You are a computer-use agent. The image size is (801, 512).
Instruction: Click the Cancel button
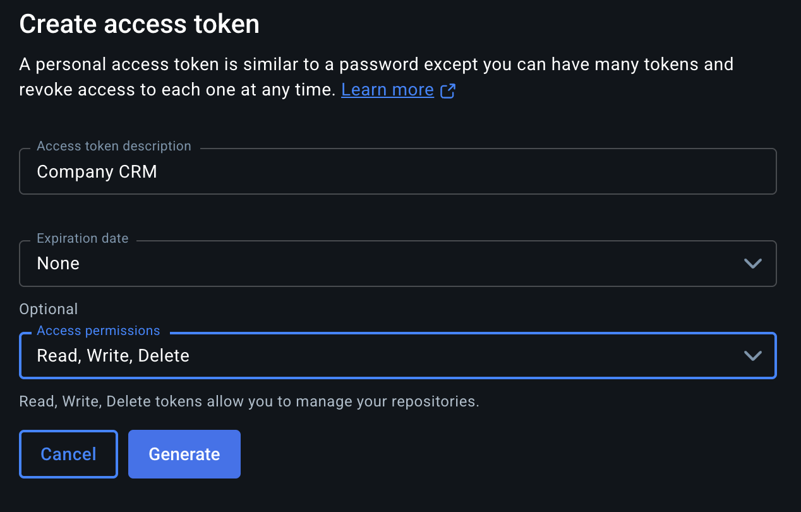(68, 454)
